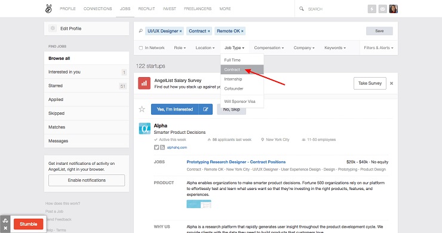Open the Alpha company logo
442x233 pixels.
145,128
